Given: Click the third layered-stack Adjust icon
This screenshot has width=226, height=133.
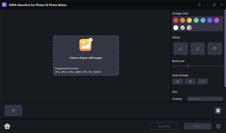Looking at the screenshot, I should (x=214, y=49).
